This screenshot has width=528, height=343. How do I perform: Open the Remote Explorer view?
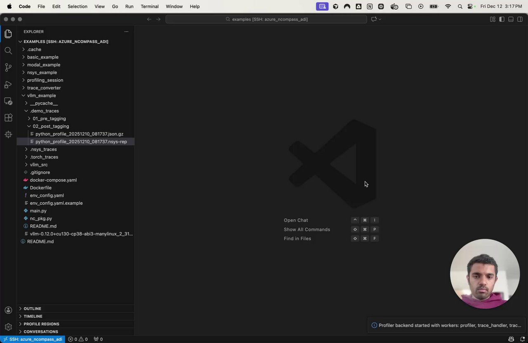coord(8,101)
